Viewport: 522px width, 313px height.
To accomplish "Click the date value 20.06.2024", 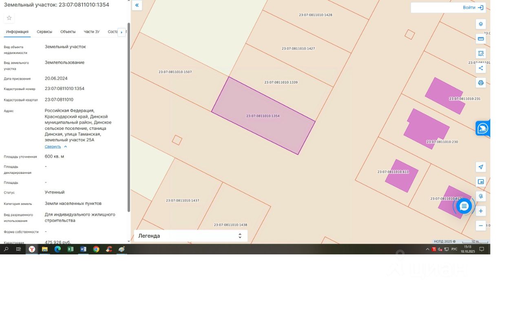I will pyautogui.click(x=56, y=79).
